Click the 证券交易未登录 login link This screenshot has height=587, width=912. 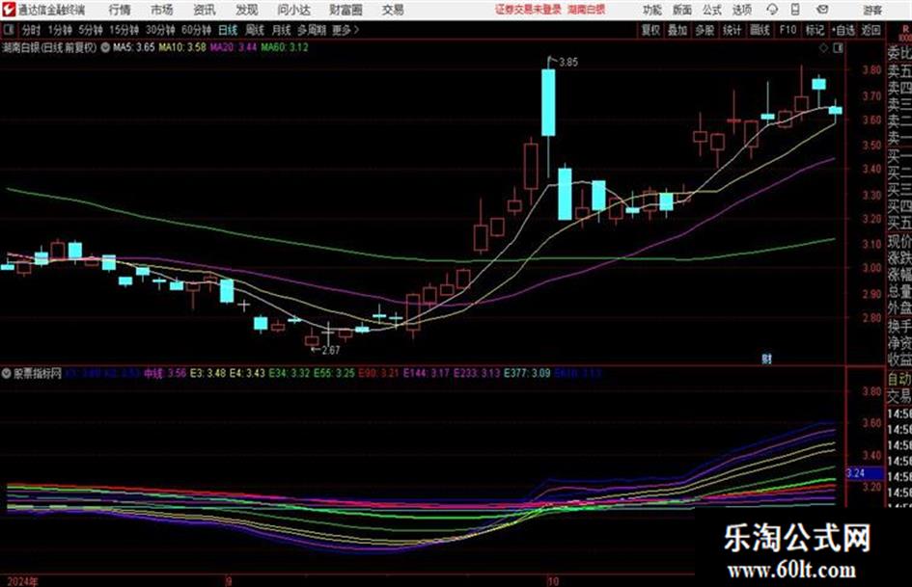(x=528, y=10)
